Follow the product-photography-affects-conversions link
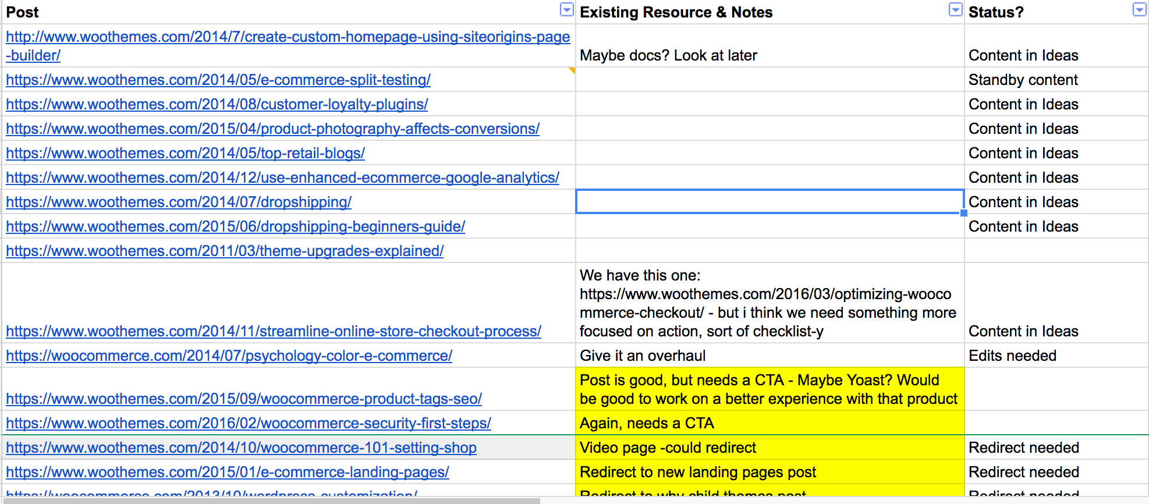1149x504 pixels. [x=272, y=129]
